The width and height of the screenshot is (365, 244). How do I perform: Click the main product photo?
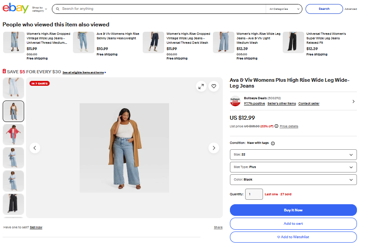124,148
